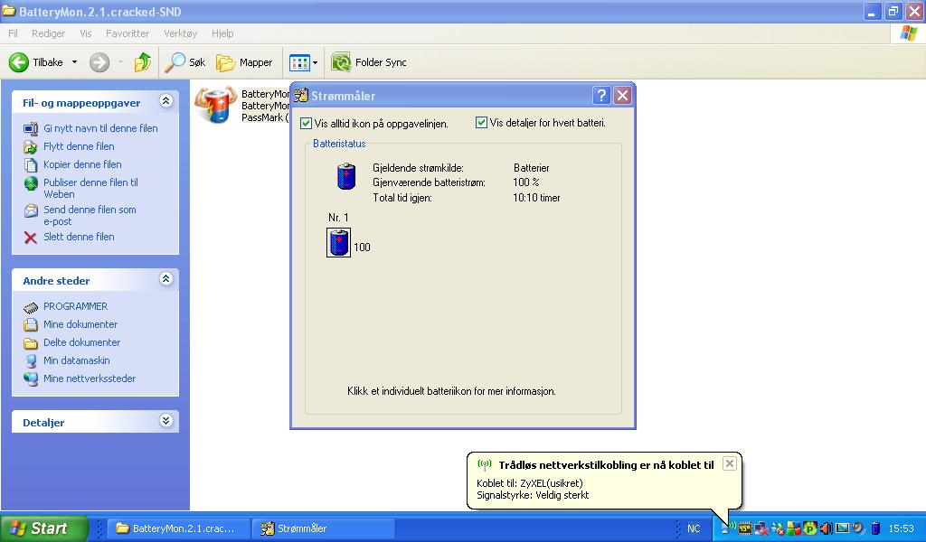Click the Batterier power source value
This screenshot has width=926, height=542.
coord(532,168)
